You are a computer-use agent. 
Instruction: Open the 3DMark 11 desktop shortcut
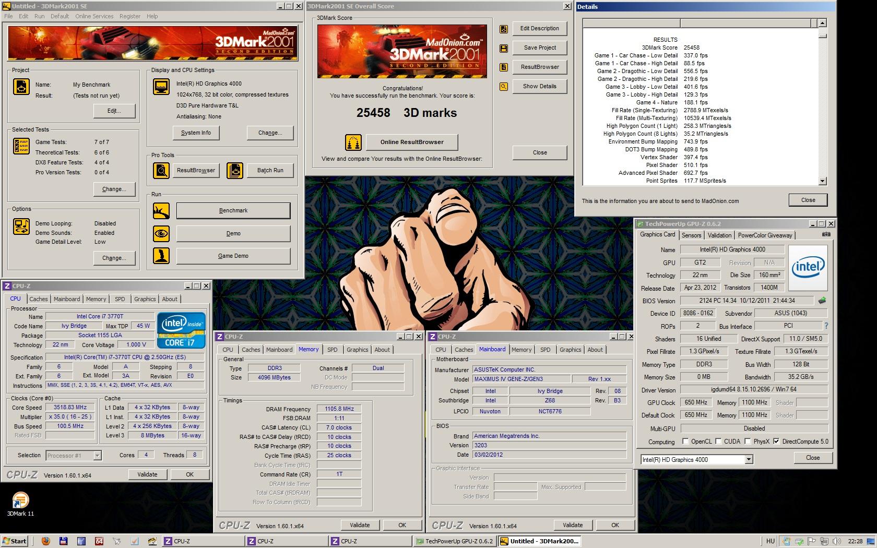[20, 504]
